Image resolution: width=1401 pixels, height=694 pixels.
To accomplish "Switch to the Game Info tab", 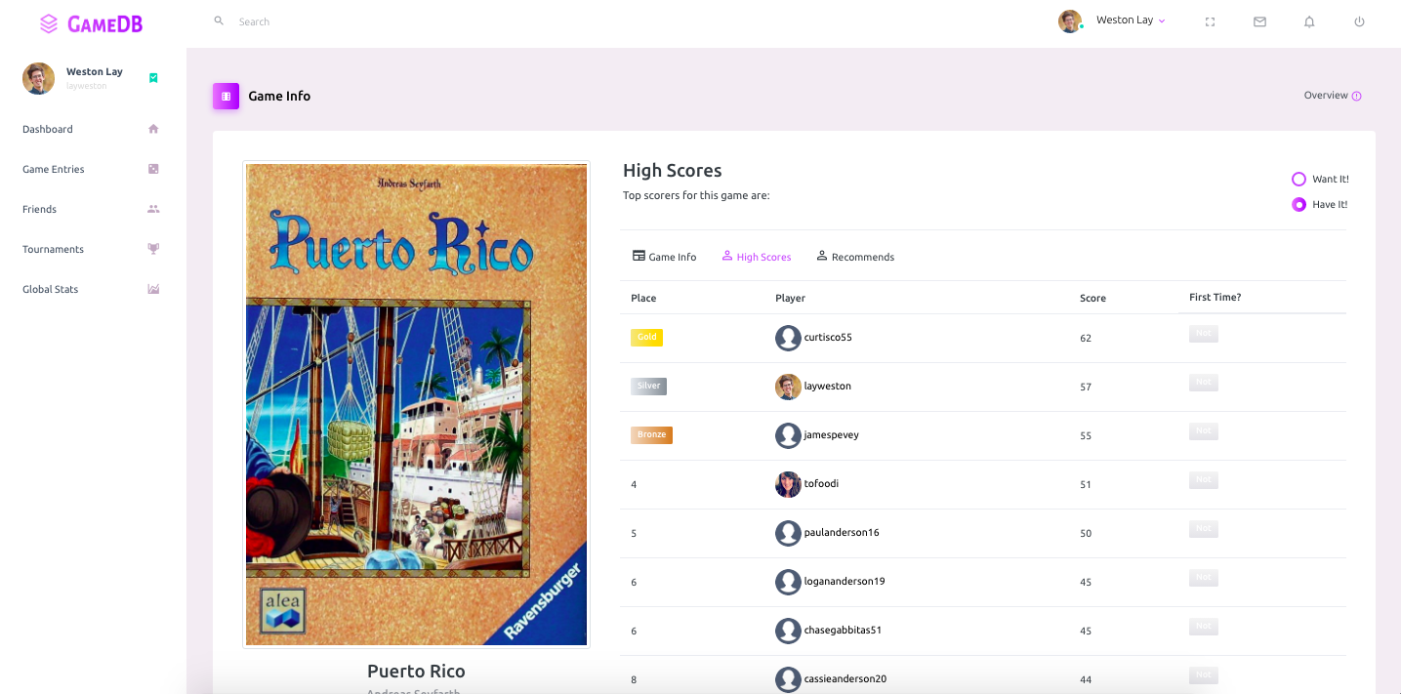I will point(665,257).
